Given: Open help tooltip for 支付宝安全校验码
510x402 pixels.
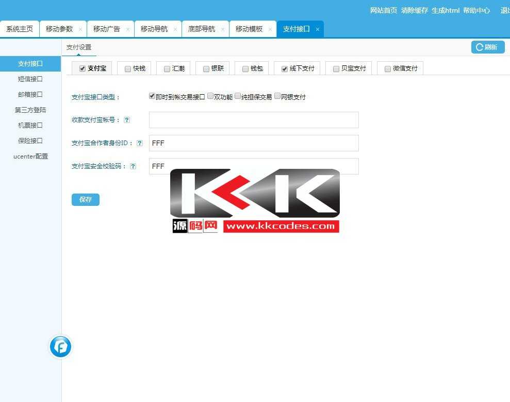Looking at the screenshot, I should click(x=133, y=166).
